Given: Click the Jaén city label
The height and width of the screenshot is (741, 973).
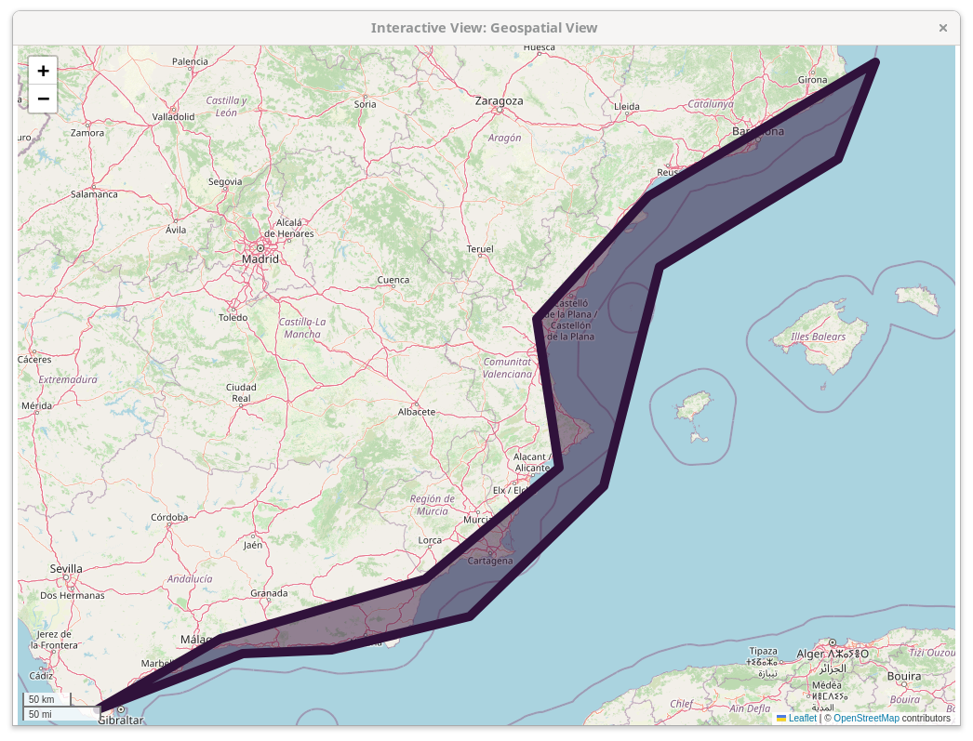Looking at the screenshot, I should [x=253, y=545].
